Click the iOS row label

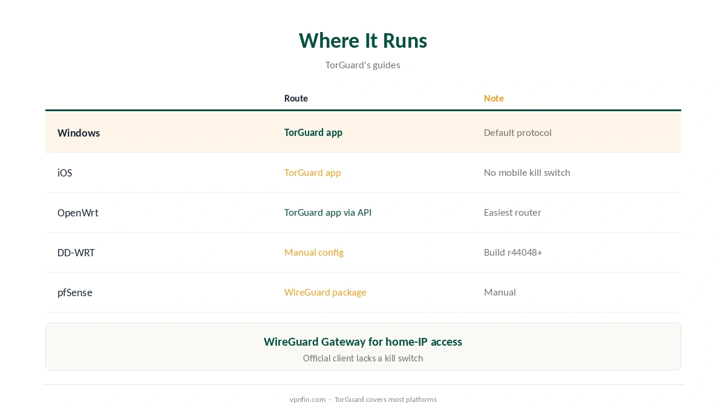(x=65, y=172)
